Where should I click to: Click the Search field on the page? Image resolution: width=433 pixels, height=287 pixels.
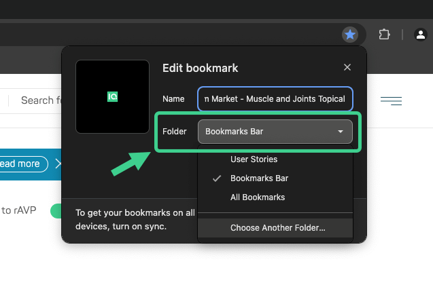(x=35, y=100)
